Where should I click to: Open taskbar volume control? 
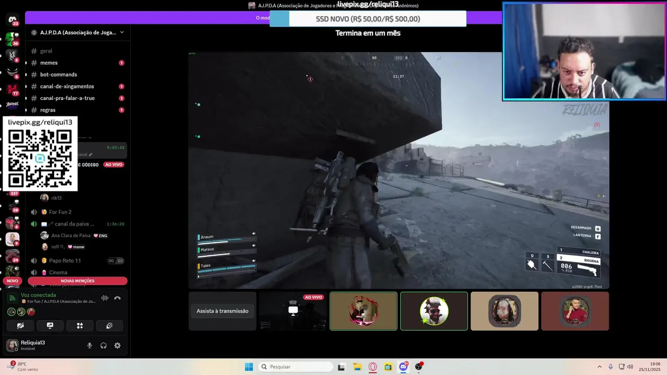click(630, 367)
